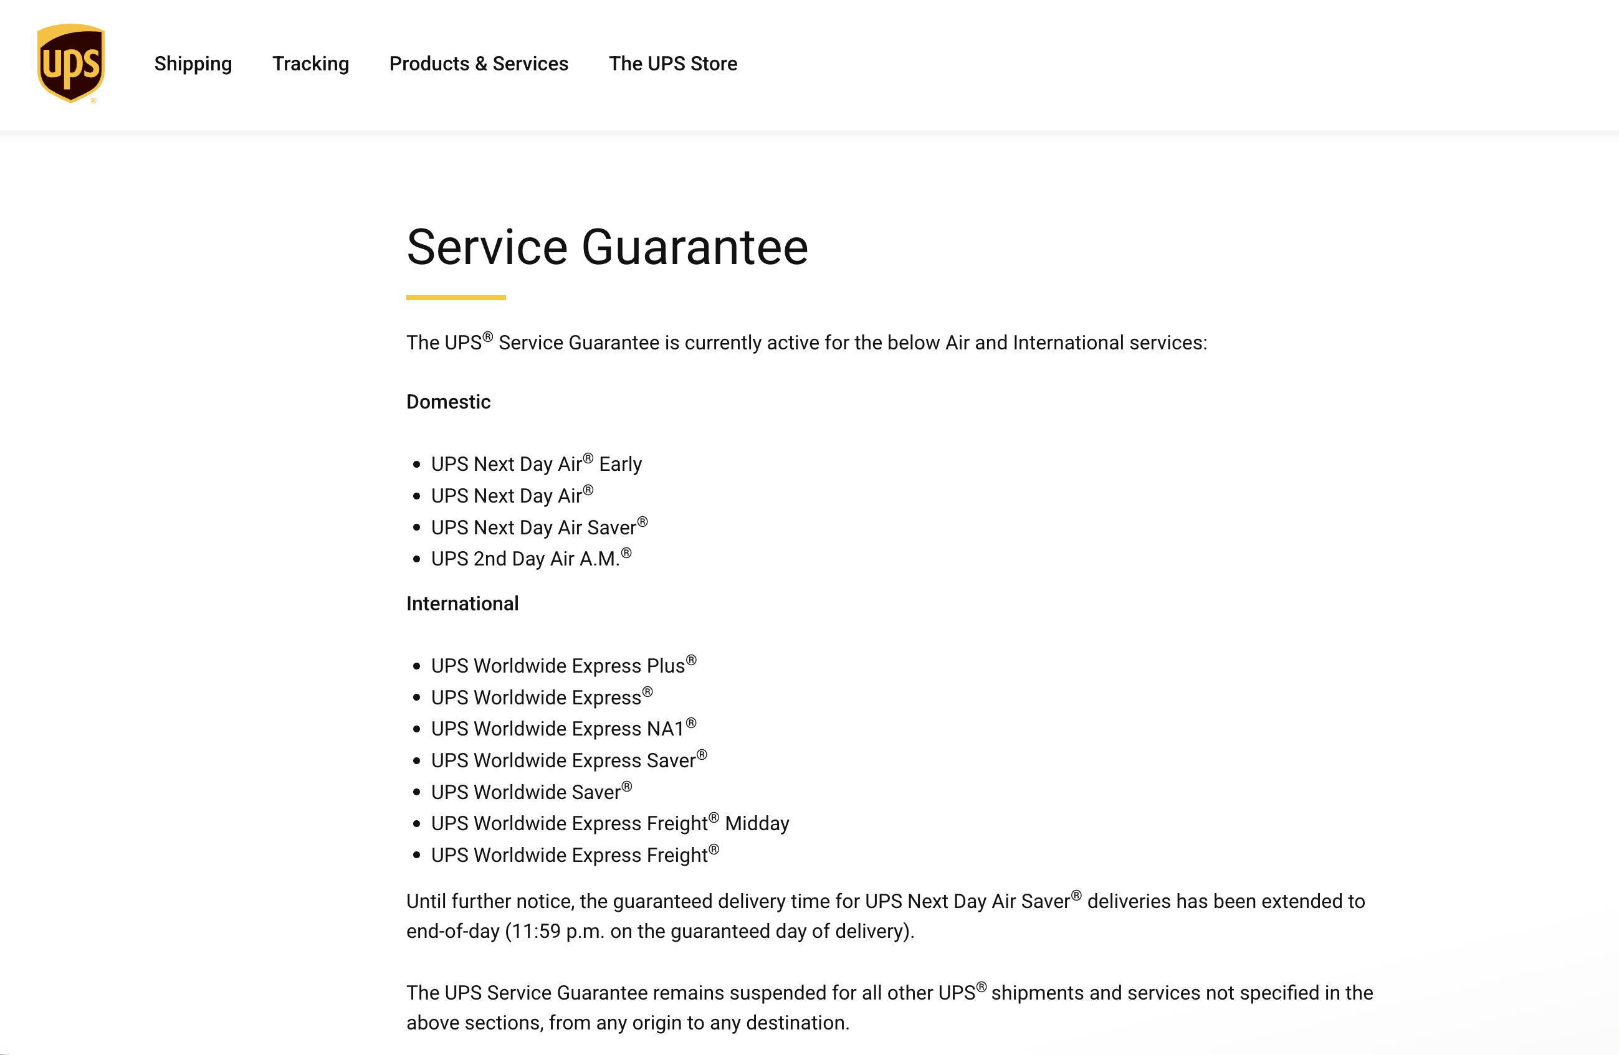Click the Service Guarantee page heading

[607, 247]
